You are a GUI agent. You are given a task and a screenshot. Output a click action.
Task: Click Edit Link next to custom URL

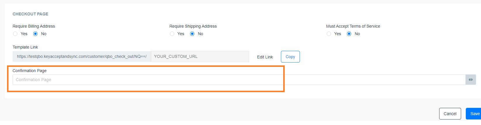(x=265, y=57)
